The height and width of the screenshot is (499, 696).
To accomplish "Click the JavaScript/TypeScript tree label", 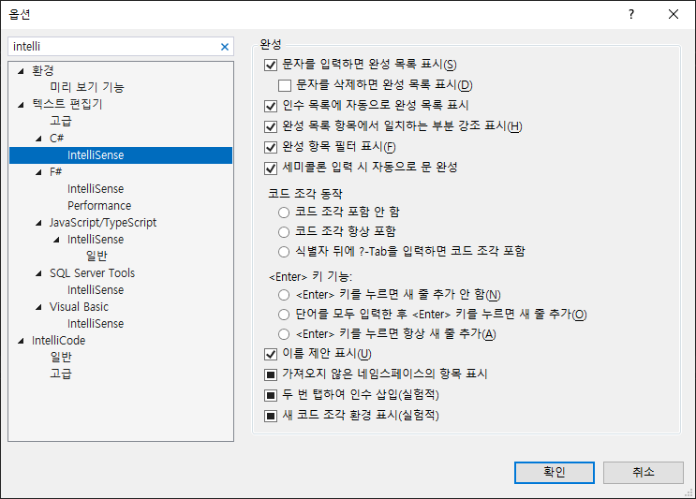I will pos(103,223).
